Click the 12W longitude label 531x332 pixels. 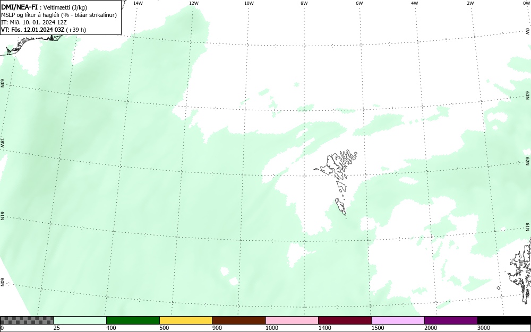pos(194,3)
